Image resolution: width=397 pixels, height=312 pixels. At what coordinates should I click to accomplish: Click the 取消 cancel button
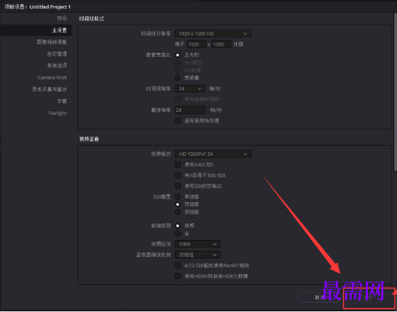point(320,298)
